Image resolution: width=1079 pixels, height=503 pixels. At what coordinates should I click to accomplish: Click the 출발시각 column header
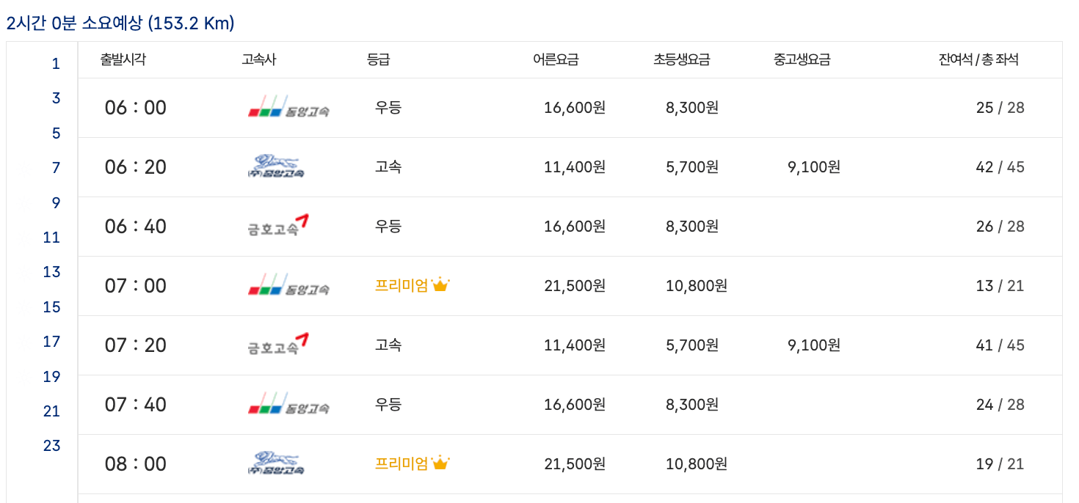pos(123,59)
